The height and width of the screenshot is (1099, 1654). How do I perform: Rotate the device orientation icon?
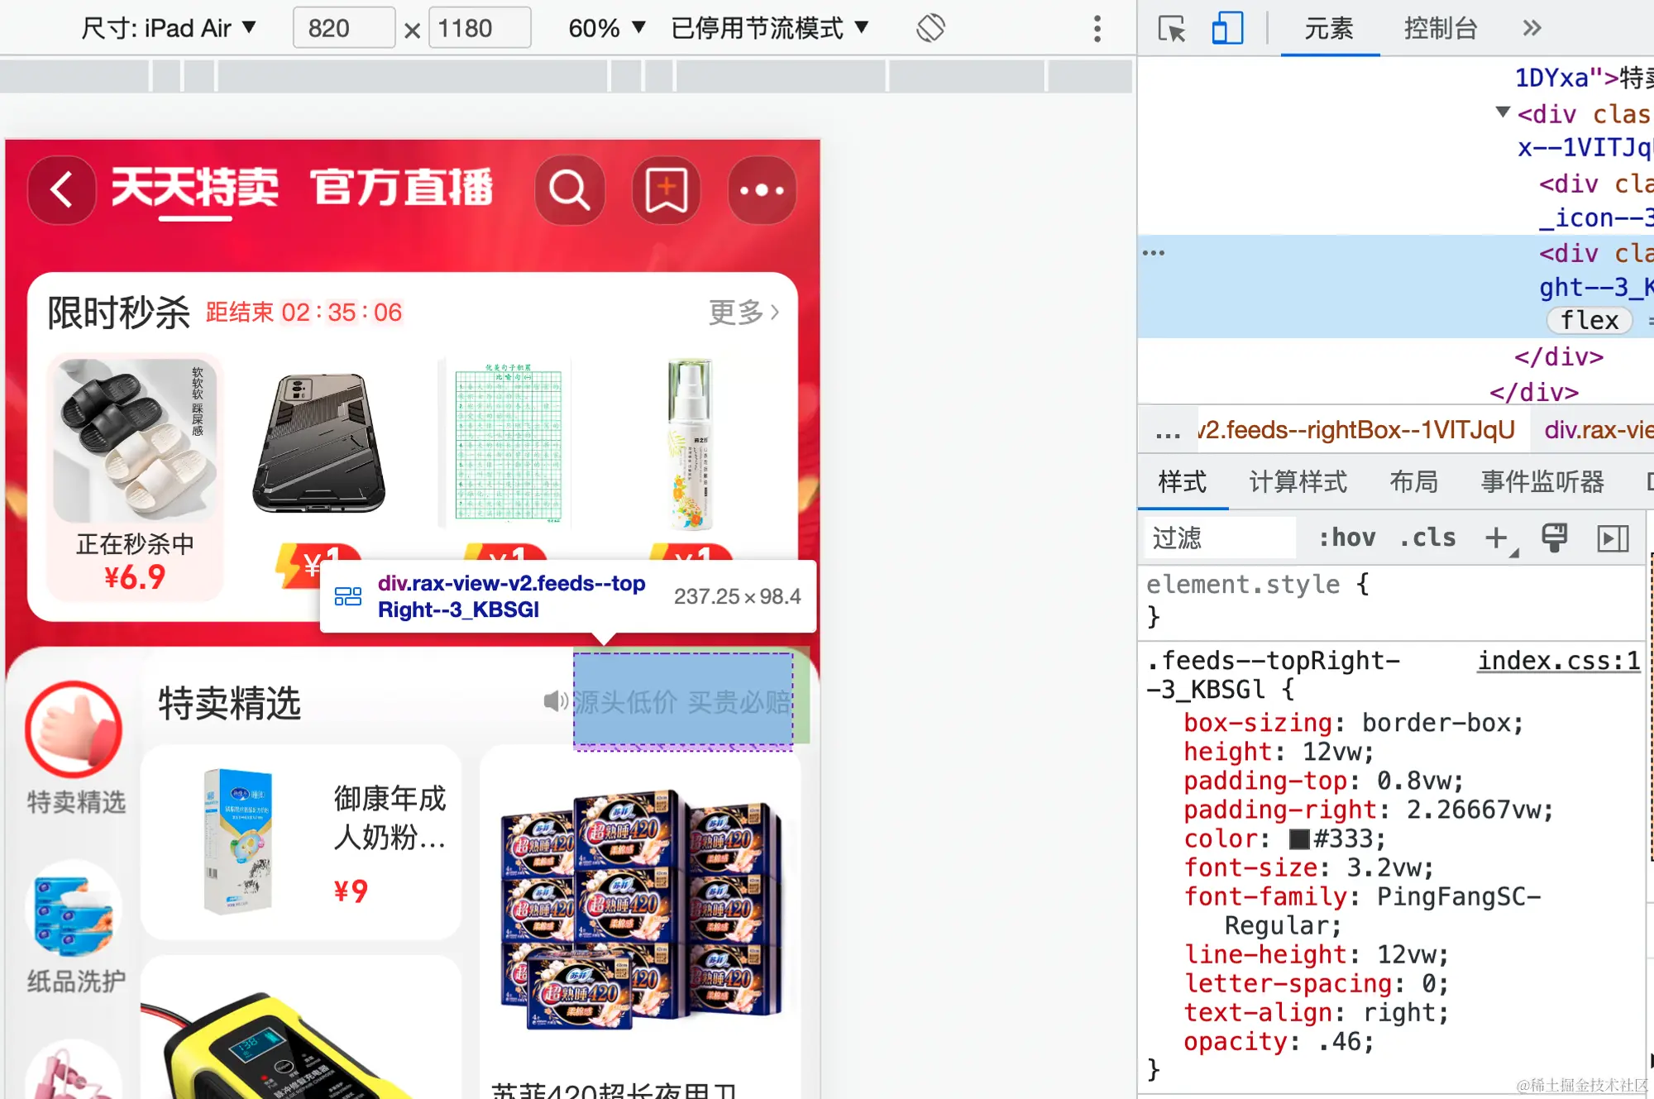[x=930, y=28]
